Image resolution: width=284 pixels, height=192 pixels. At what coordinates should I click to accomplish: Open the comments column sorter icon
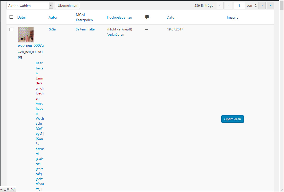coord(147,17)
